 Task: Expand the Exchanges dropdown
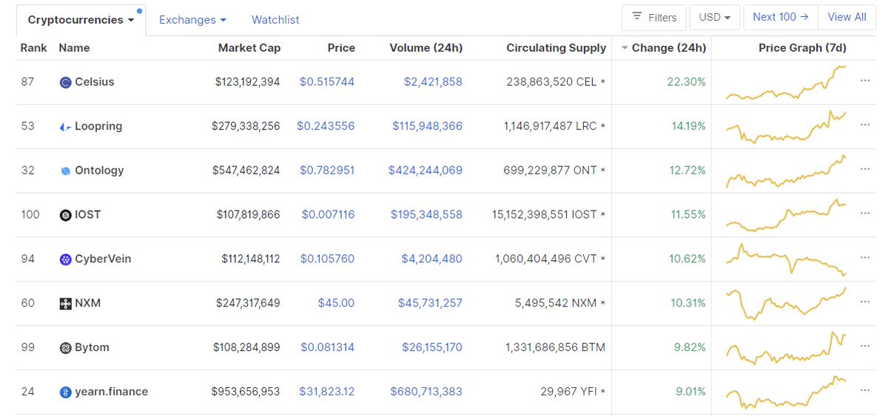(x=192, y=20)
